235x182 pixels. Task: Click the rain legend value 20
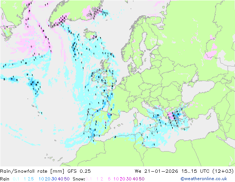click(x=47, y=179)
